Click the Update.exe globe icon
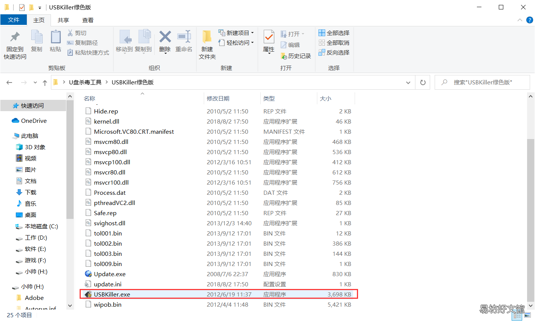 [88, 274]
